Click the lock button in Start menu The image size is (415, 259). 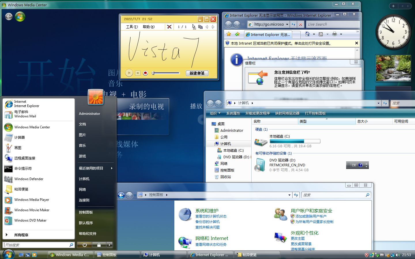tap(99, 245)
